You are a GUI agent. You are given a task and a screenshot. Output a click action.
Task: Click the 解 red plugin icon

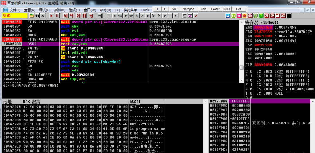[283, 16]
